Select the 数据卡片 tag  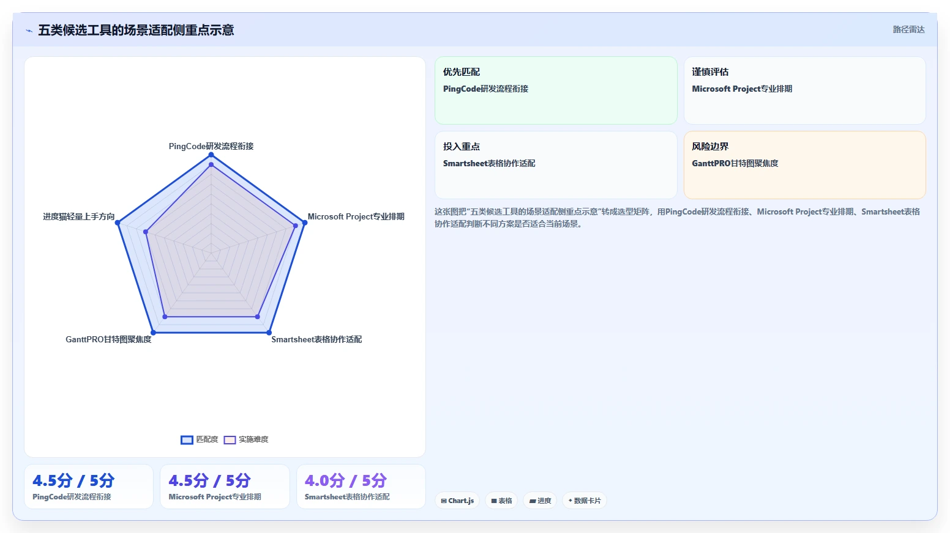pos(585,501)
